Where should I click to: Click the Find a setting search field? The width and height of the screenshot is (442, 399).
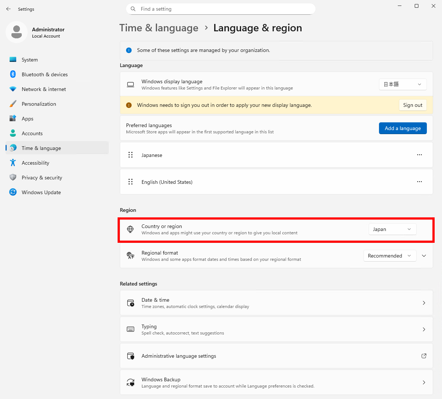point(221,9)
